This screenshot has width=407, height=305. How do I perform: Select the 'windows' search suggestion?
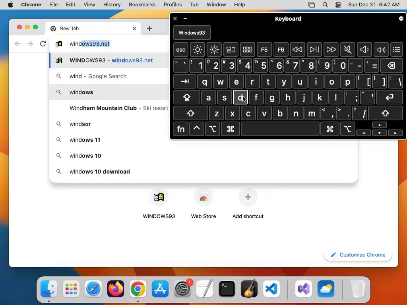pyautogui.click(x=109, y=92)
